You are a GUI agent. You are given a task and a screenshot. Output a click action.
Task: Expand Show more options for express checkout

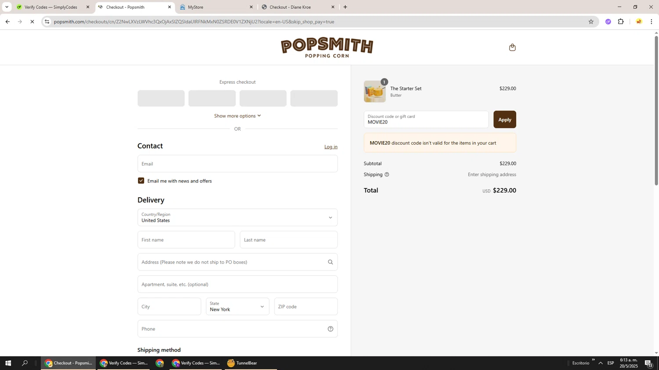pos(238,116)
